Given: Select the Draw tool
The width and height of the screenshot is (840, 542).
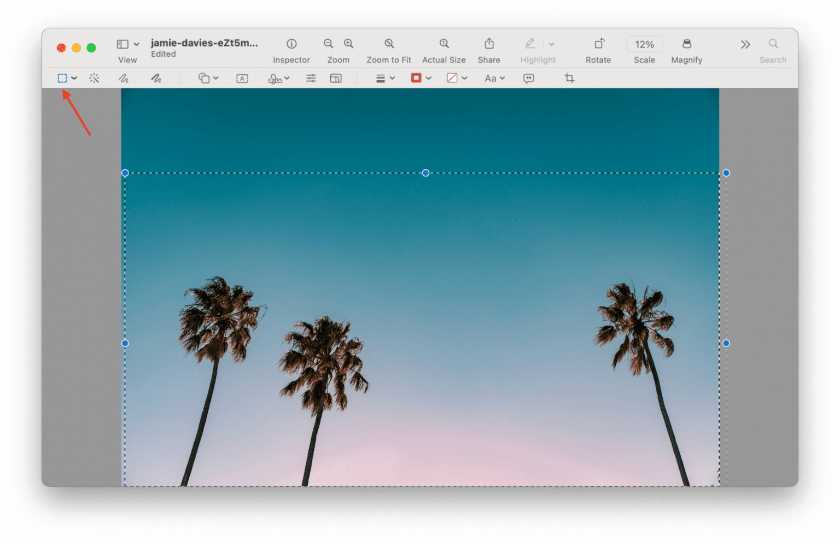Looking at the screenshot, I should 156,78.
